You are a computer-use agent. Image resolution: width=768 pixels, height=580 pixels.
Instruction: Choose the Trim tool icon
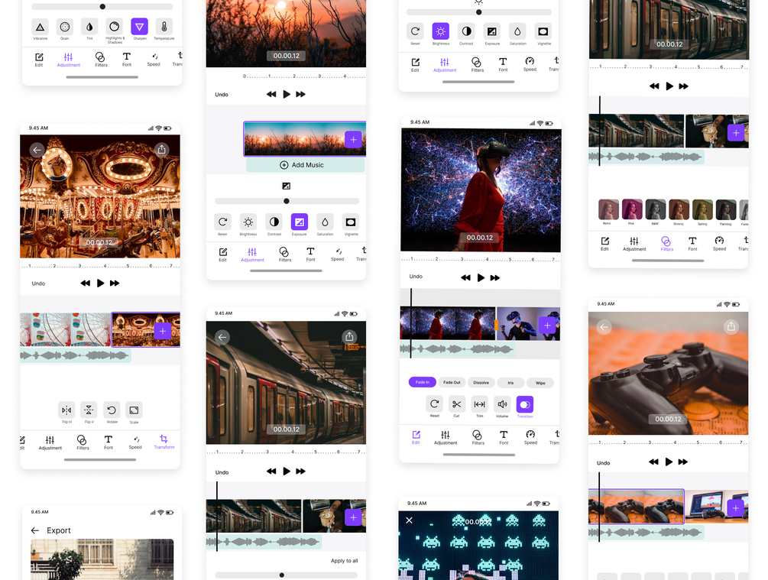(479, 404)
